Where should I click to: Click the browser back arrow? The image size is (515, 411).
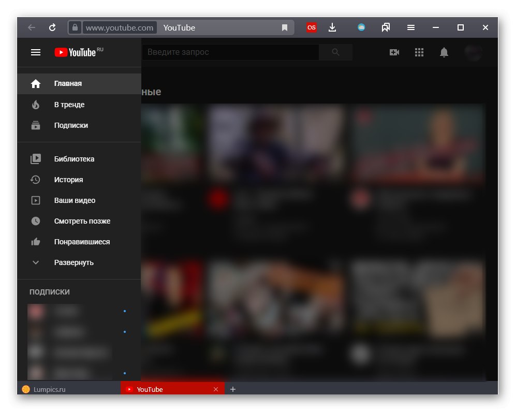tap(32, 27)
